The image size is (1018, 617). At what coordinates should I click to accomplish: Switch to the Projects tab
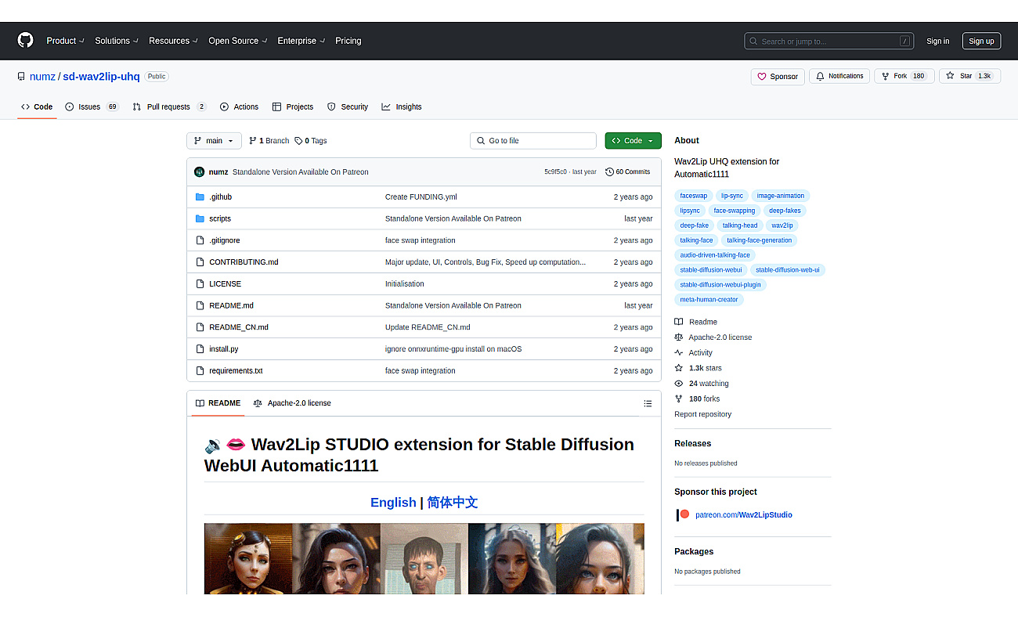coord(293,106)
